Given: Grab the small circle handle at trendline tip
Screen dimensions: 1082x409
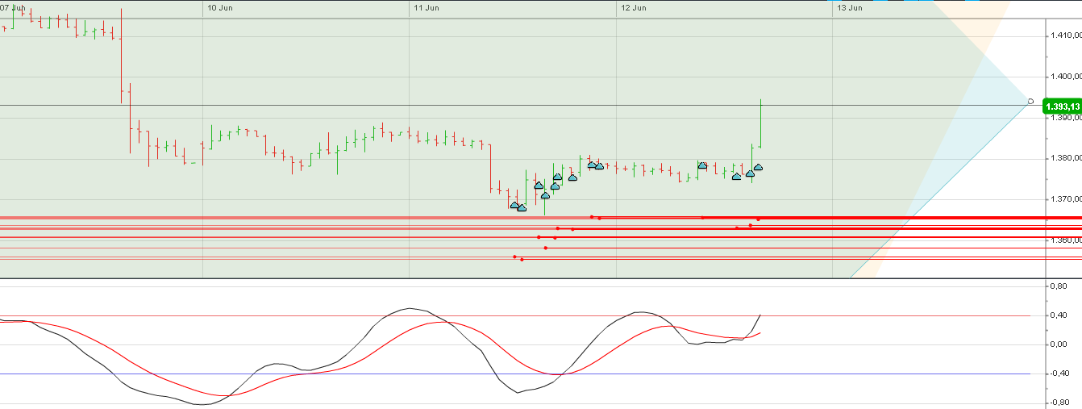Looking at the screenshot, I should (1030, 101).
